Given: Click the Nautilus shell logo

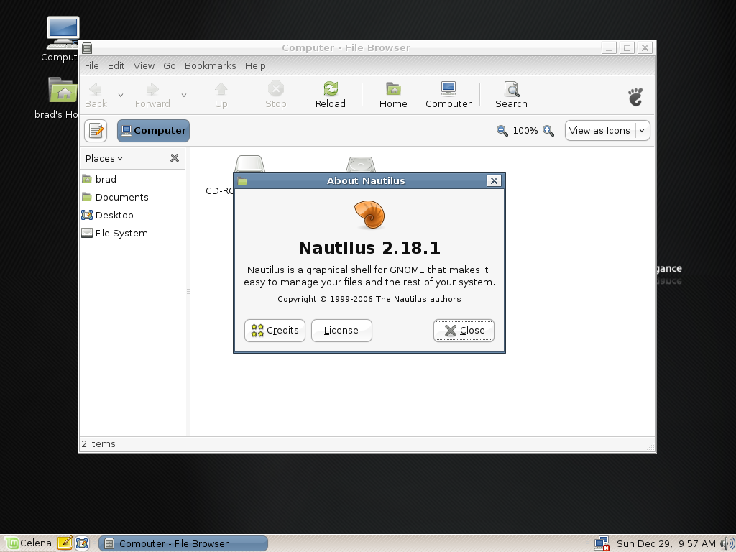Looking at the screenshot, I should click(369, 214).
